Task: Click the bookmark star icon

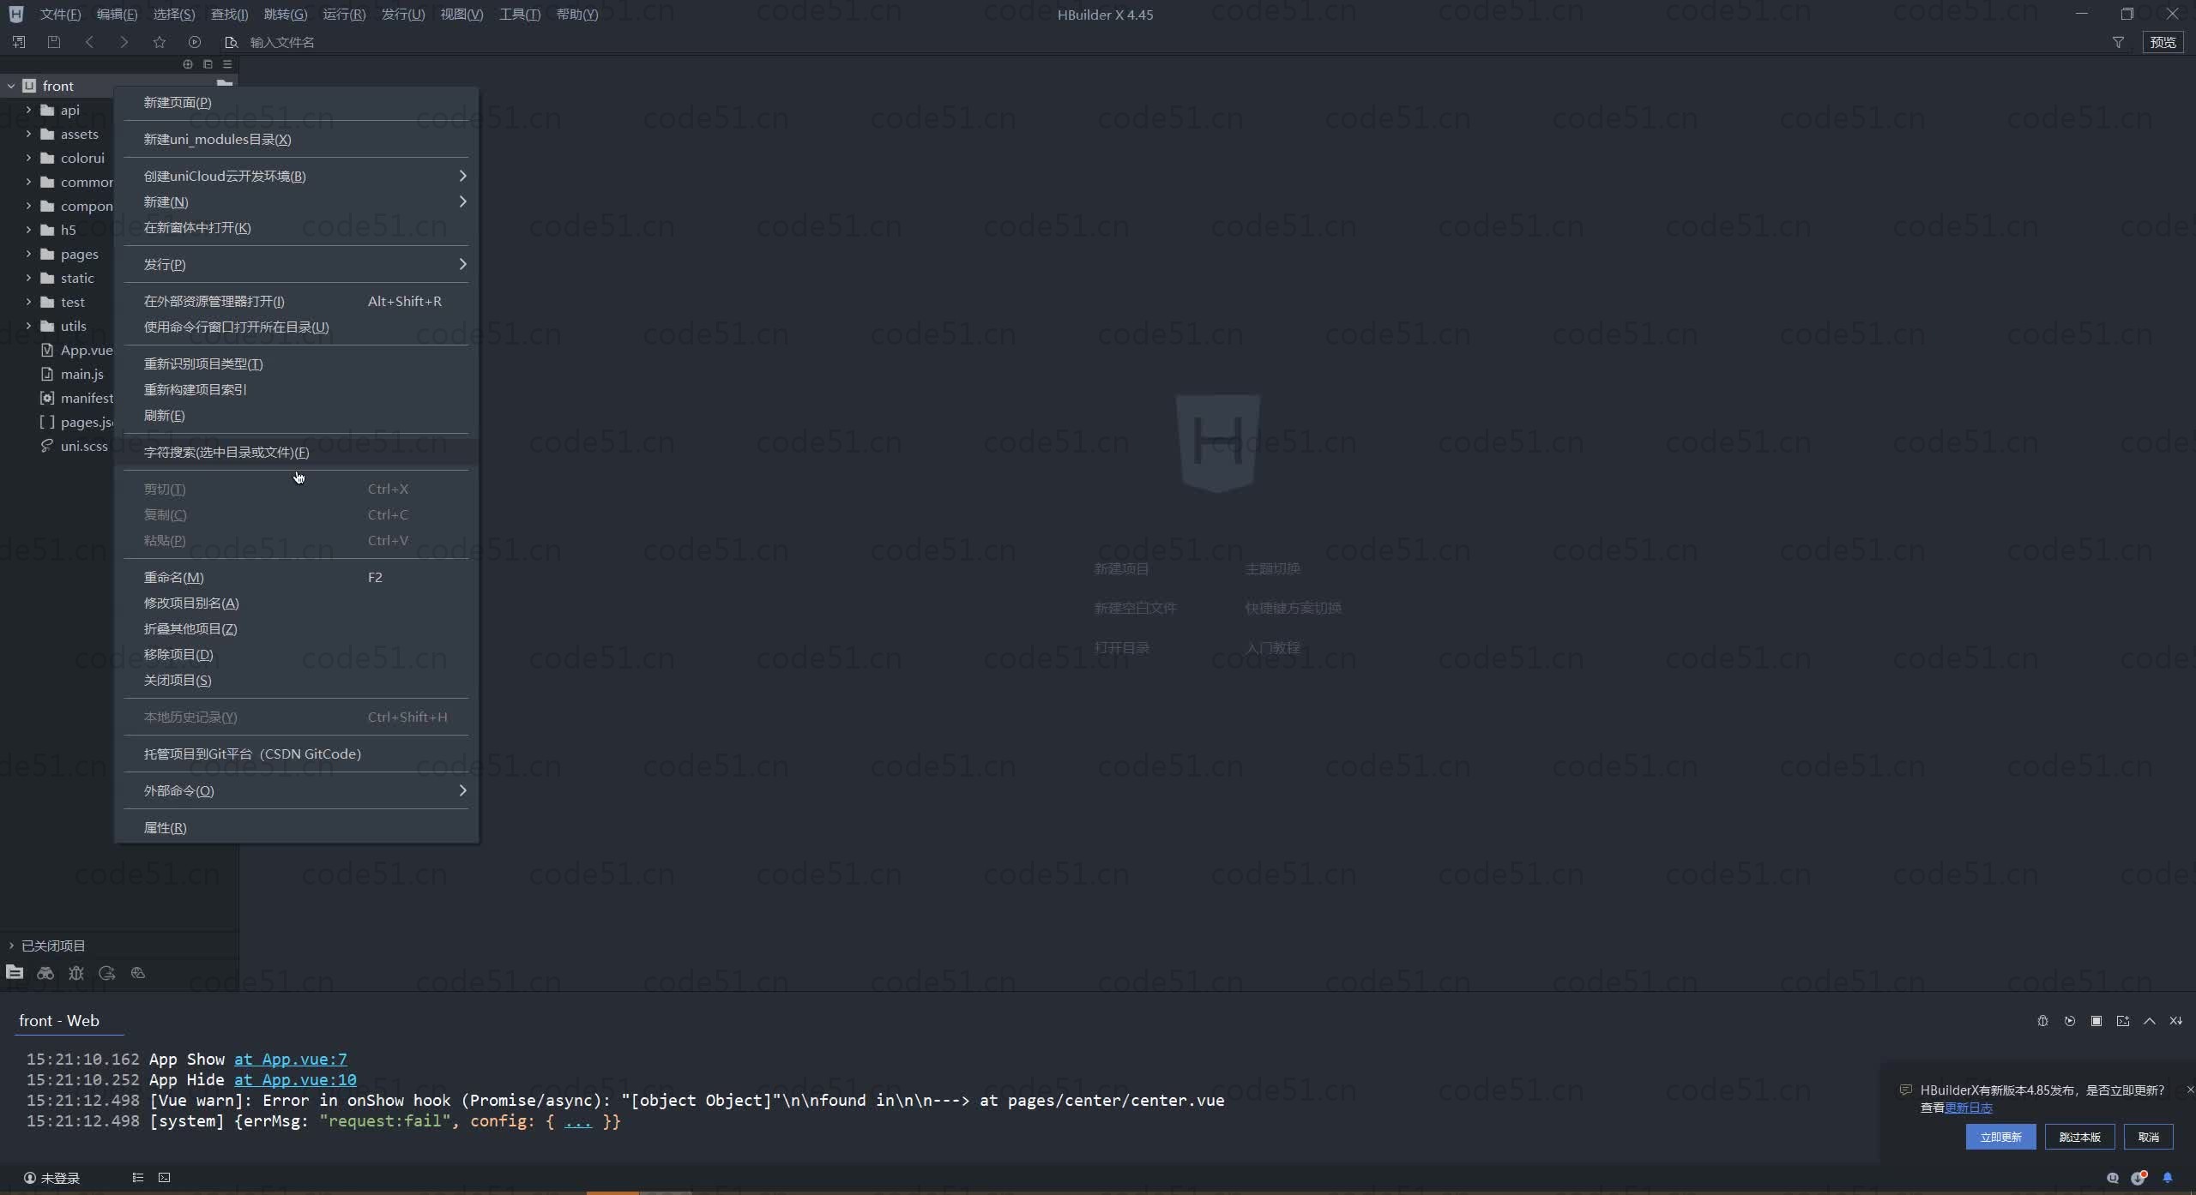Action: coord(159,42)
